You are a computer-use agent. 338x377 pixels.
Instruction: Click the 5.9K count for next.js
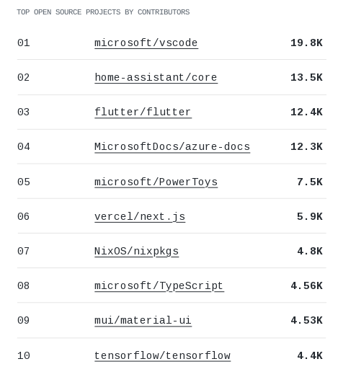pyautogui.click(x=310, y=217)
